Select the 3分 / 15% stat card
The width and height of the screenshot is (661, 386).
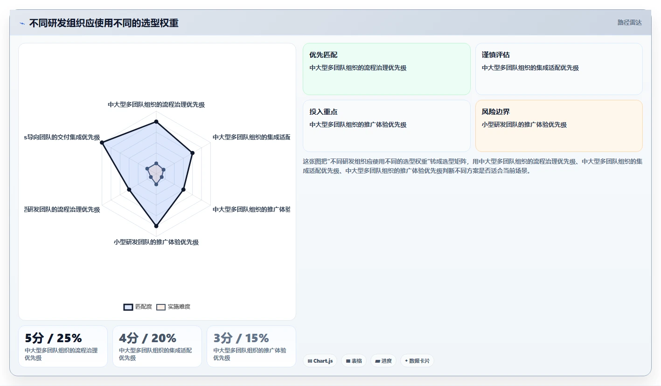[x=251, y=346]
